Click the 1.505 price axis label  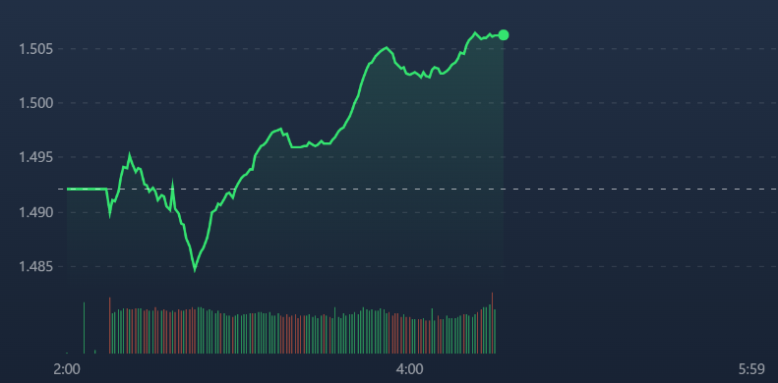(x=33, y=49)
